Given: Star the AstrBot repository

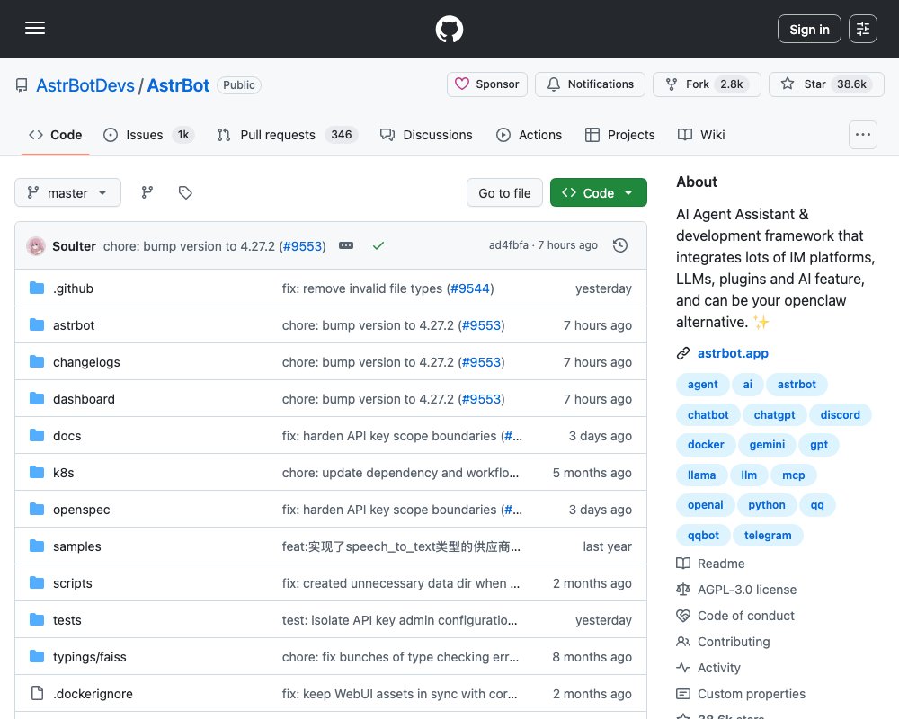Looking at the screenshot, I should click(826, 84).
